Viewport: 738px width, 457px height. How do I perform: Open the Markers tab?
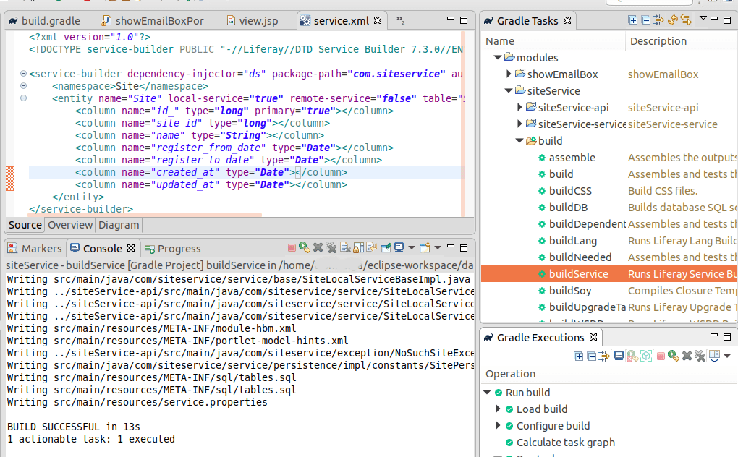[x=35, y=248]
